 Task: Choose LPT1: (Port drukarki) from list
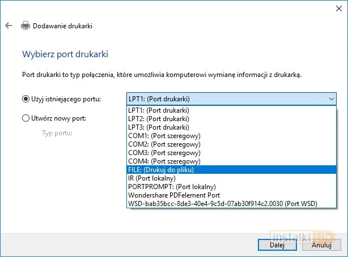[159, 110]
